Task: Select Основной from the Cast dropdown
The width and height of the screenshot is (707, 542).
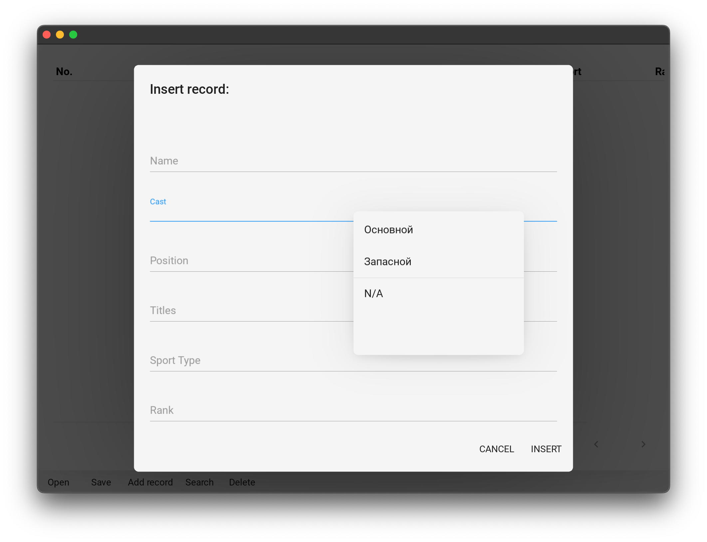Action: tap(388, 230)
